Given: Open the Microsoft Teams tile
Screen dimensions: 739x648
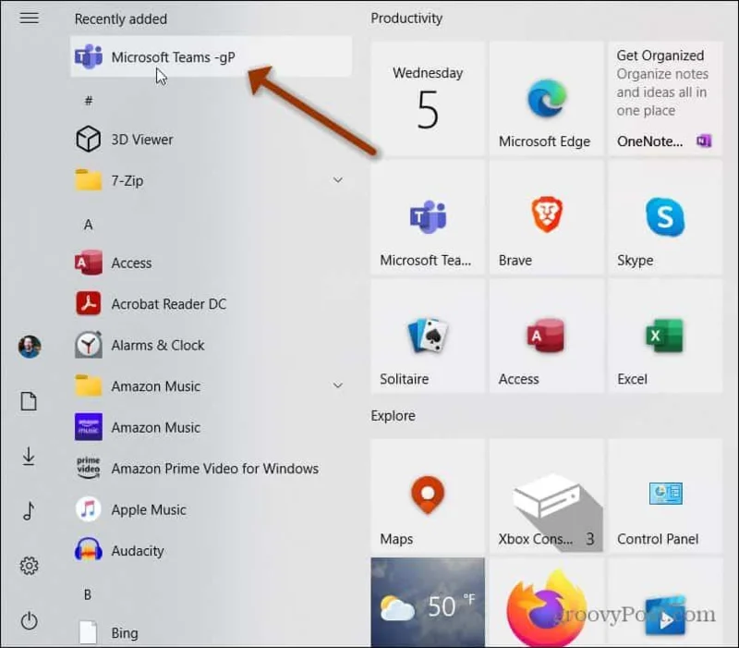Looking at the screenshot, I should coord(428,217).
